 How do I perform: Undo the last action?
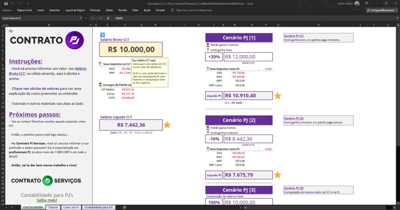tap(12, 4)
